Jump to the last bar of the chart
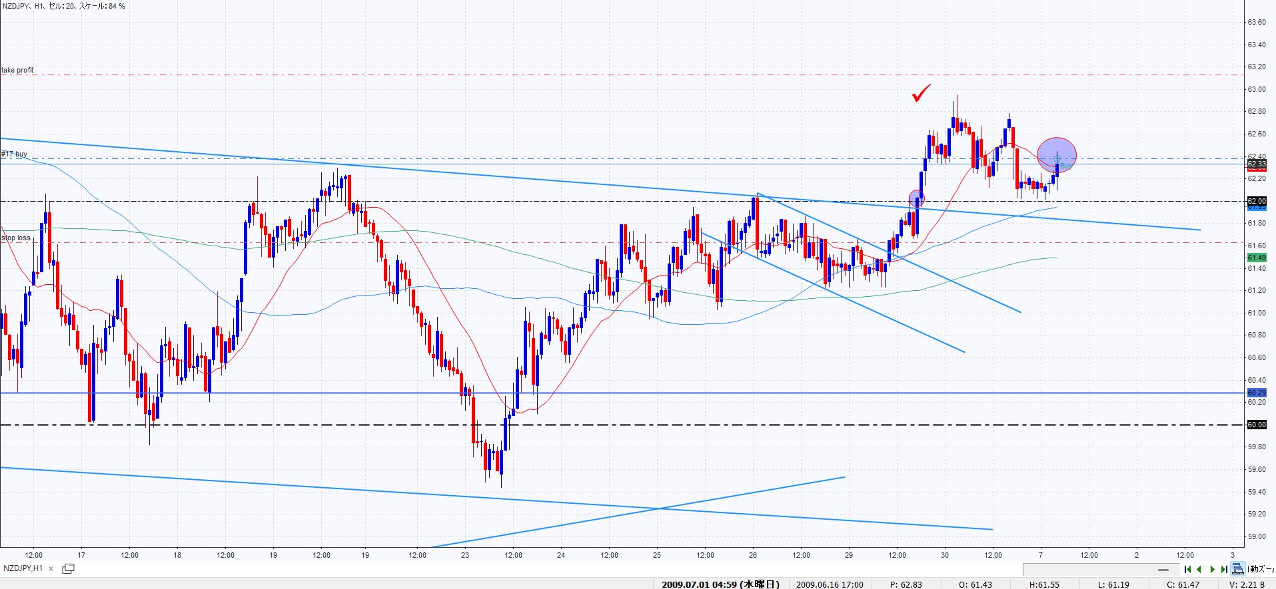Viewport: 1276px width, 589px height. 1224,570
